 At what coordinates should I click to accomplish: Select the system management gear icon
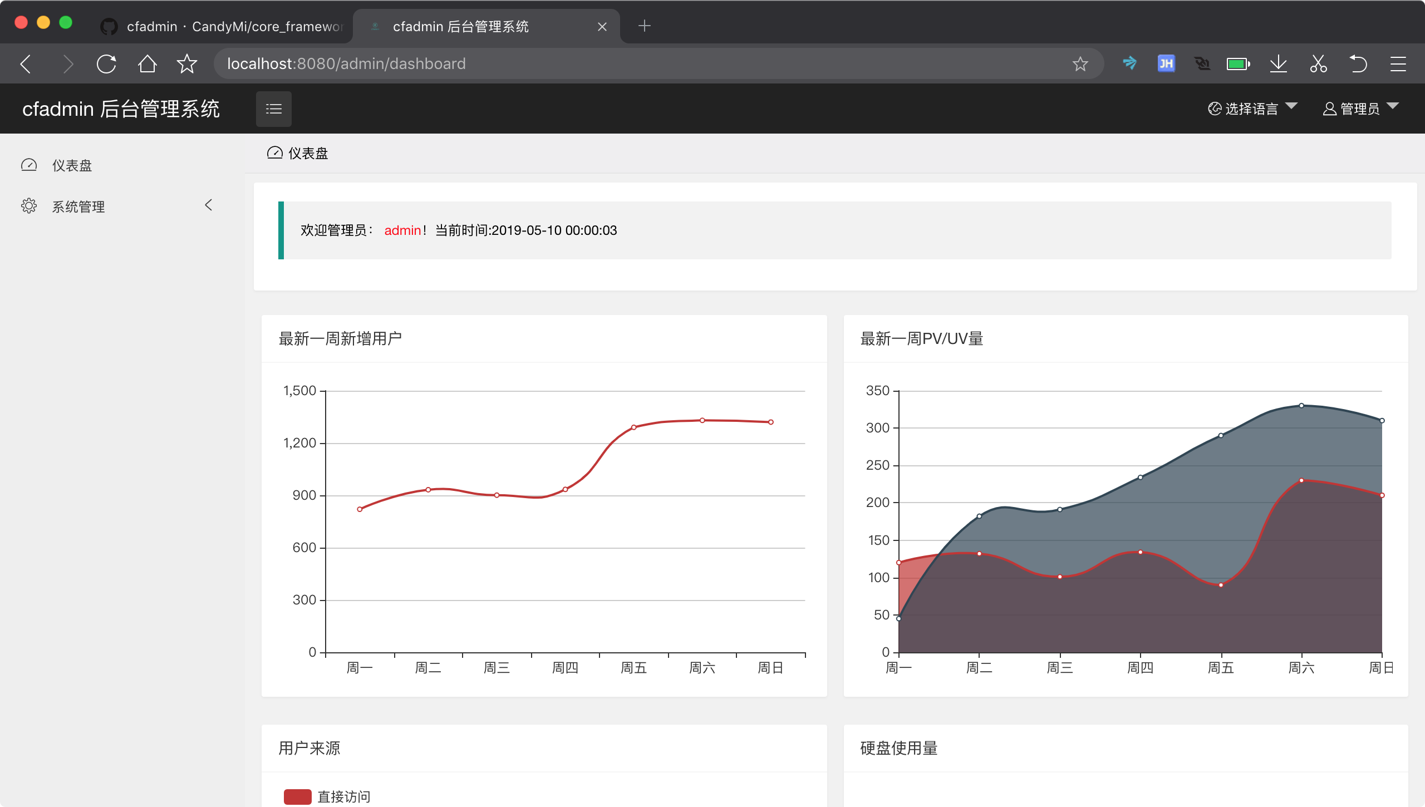pos(30,206)
